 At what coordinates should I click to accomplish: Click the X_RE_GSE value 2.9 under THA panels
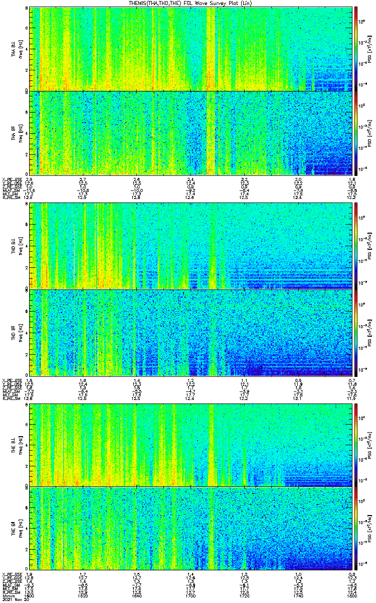(x=29, y=179)
